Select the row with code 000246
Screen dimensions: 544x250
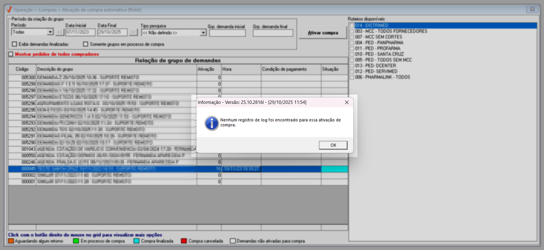pyautogui.click(x=178, y=162)
